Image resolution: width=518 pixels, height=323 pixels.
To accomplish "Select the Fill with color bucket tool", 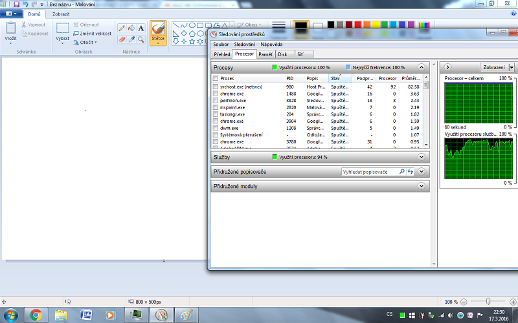I will [131, 28].
